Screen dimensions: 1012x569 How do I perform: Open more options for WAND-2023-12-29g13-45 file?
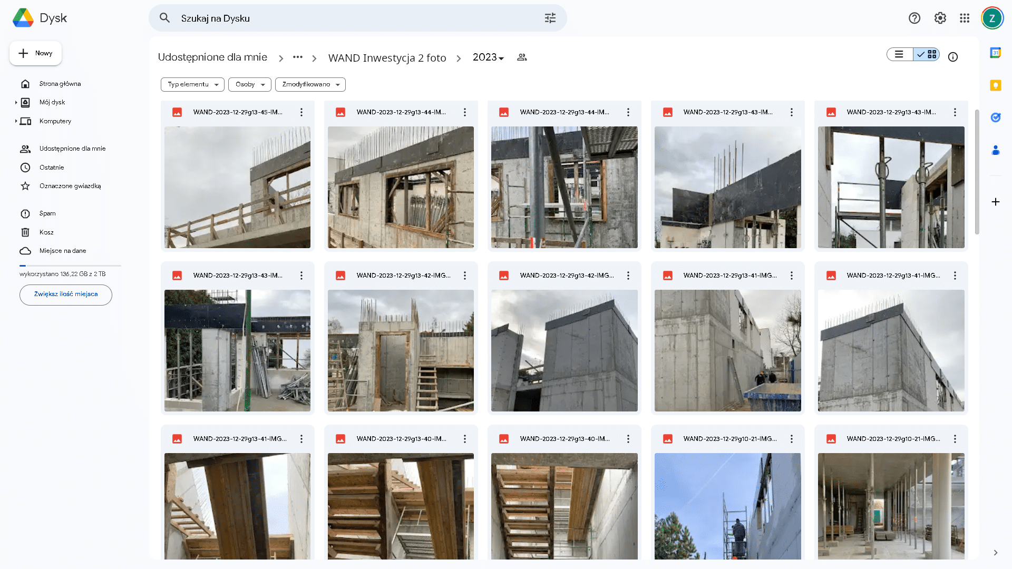[301, 112]
